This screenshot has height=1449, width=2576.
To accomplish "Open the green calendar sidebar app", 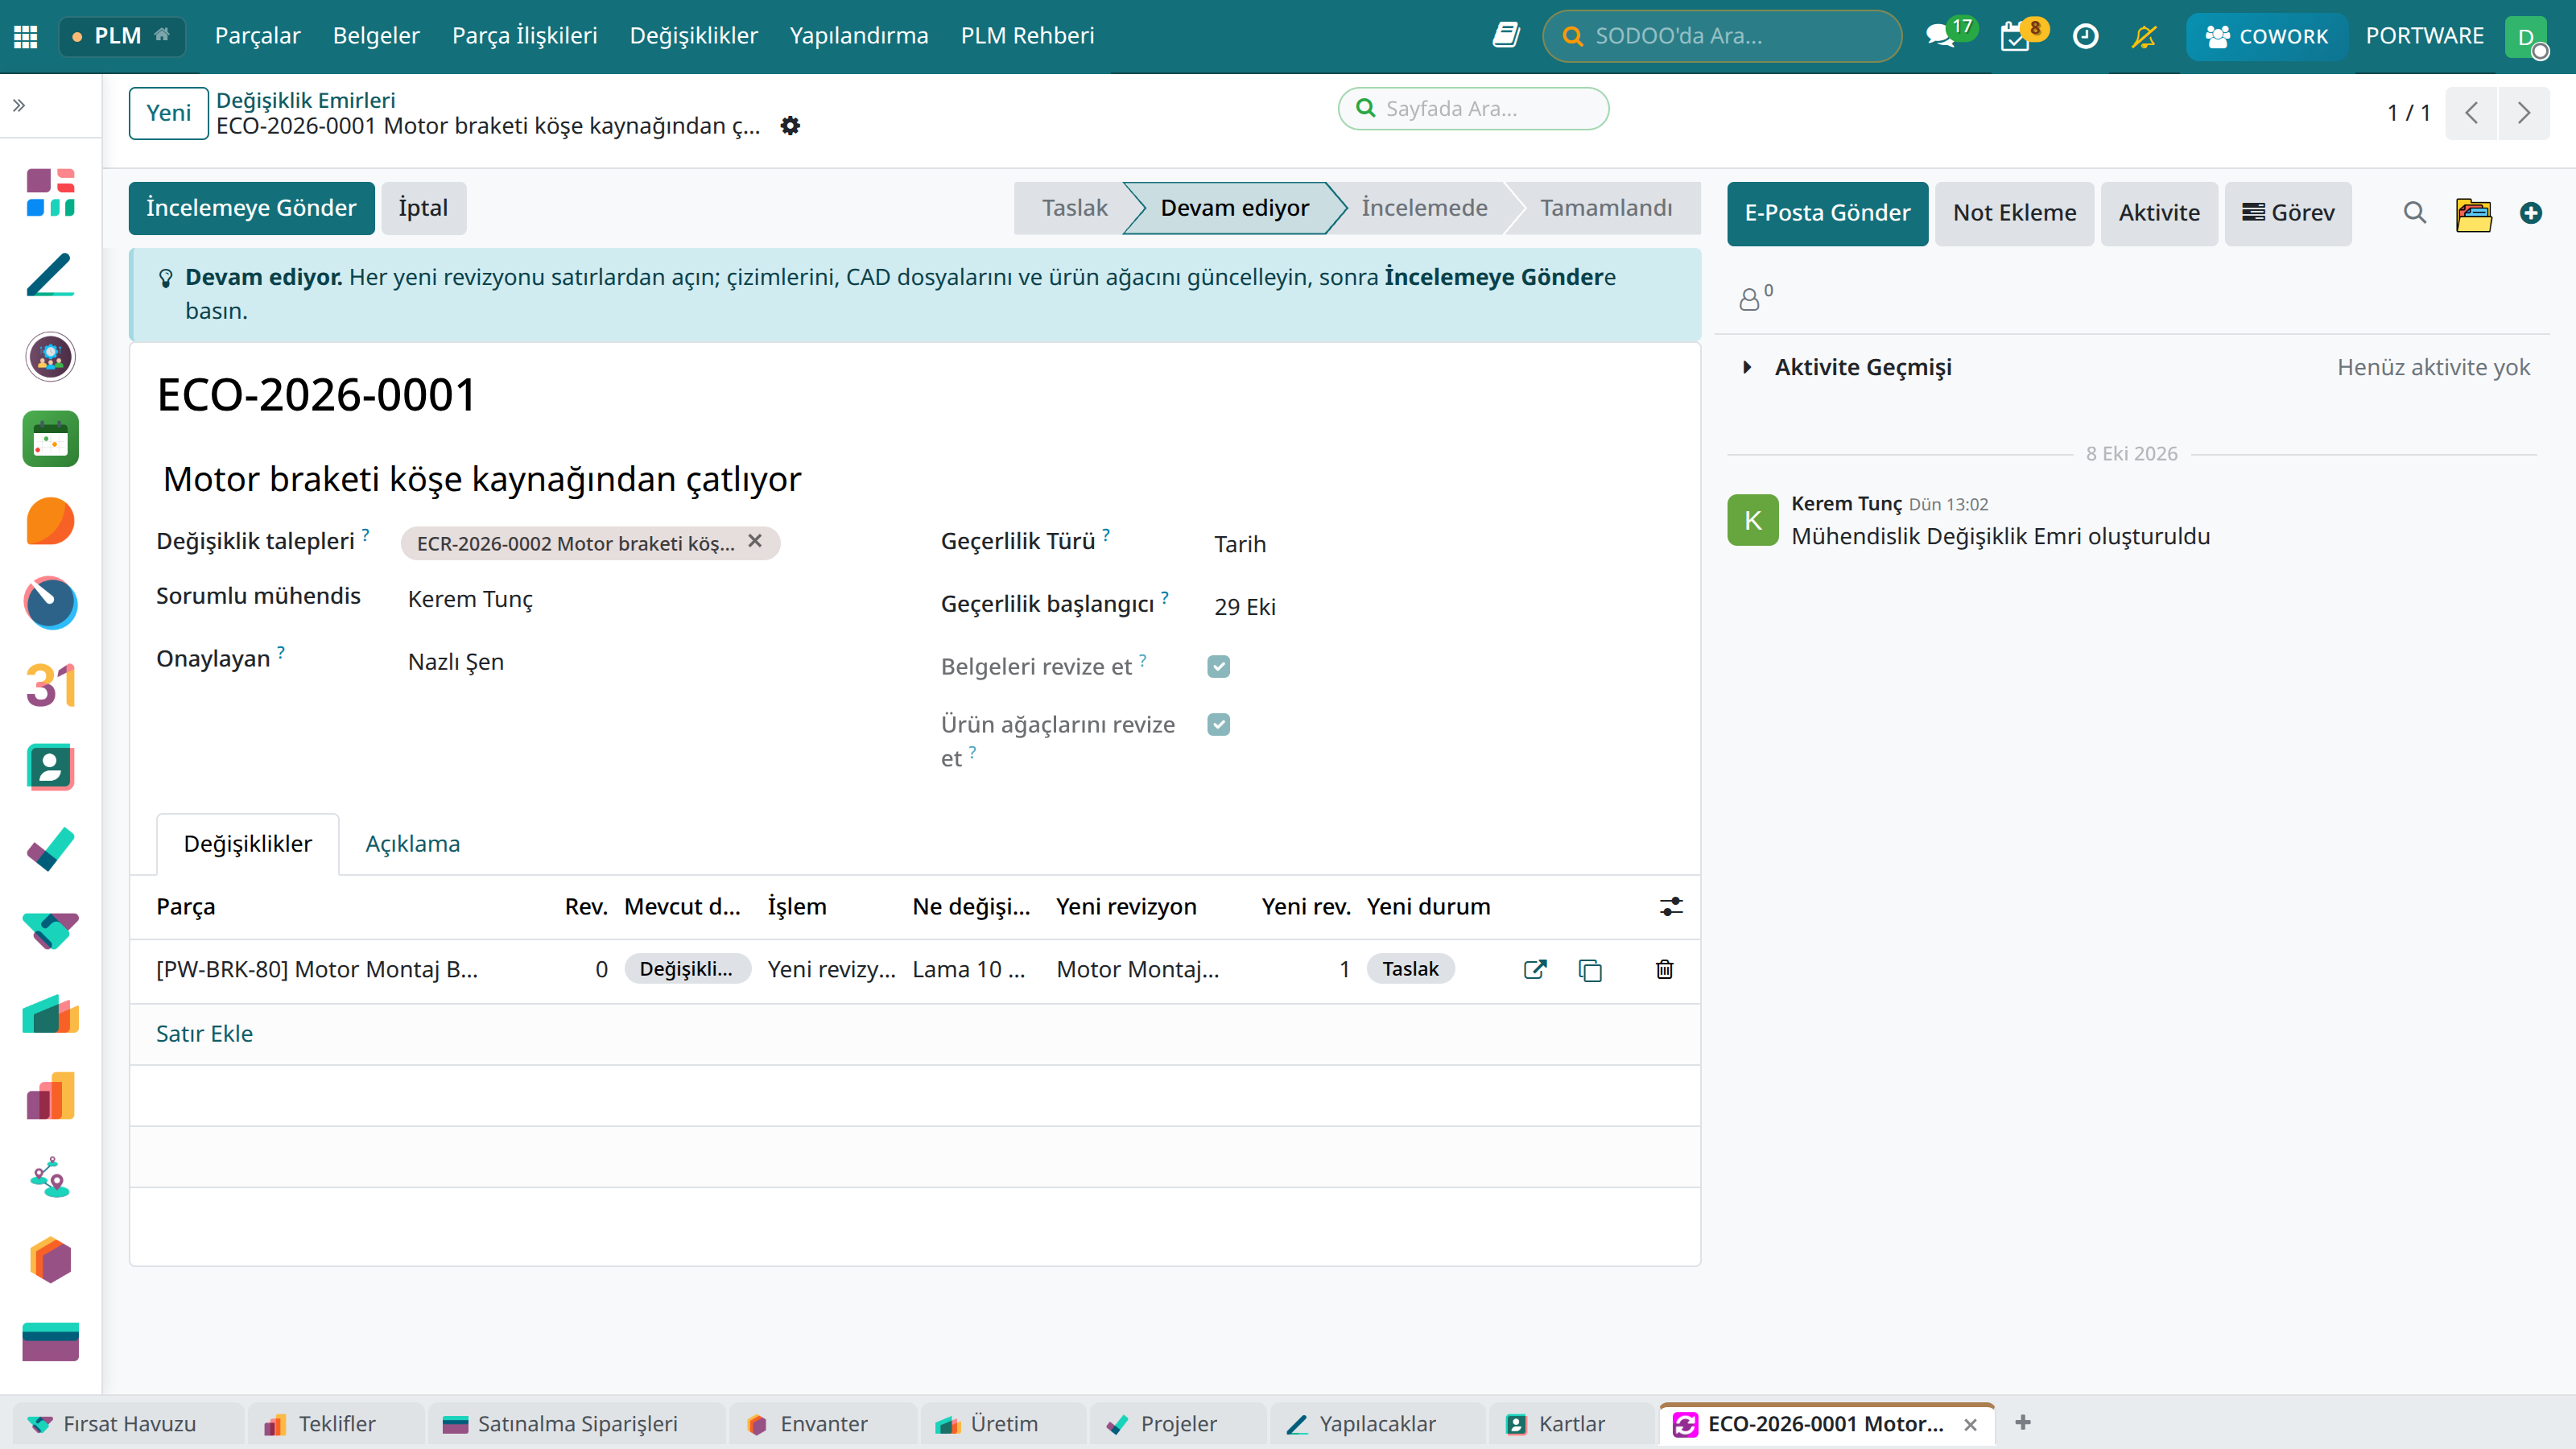I will coord(50,439).
